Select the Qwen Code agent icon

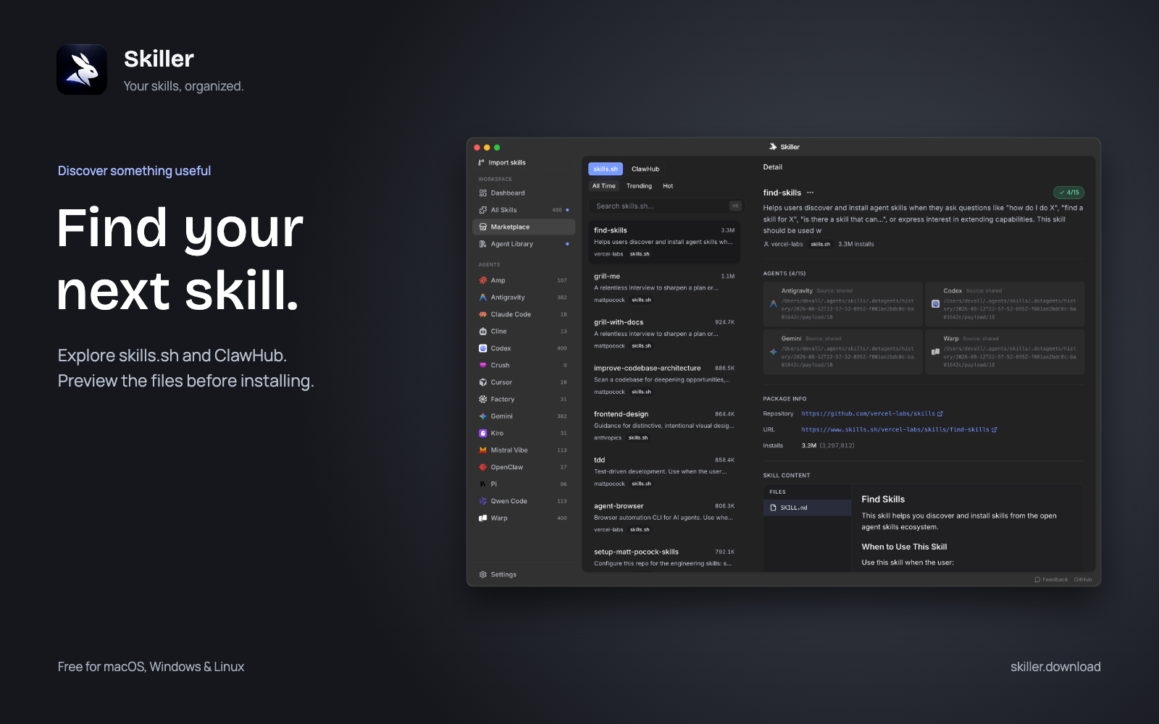[x=483, y=501]
